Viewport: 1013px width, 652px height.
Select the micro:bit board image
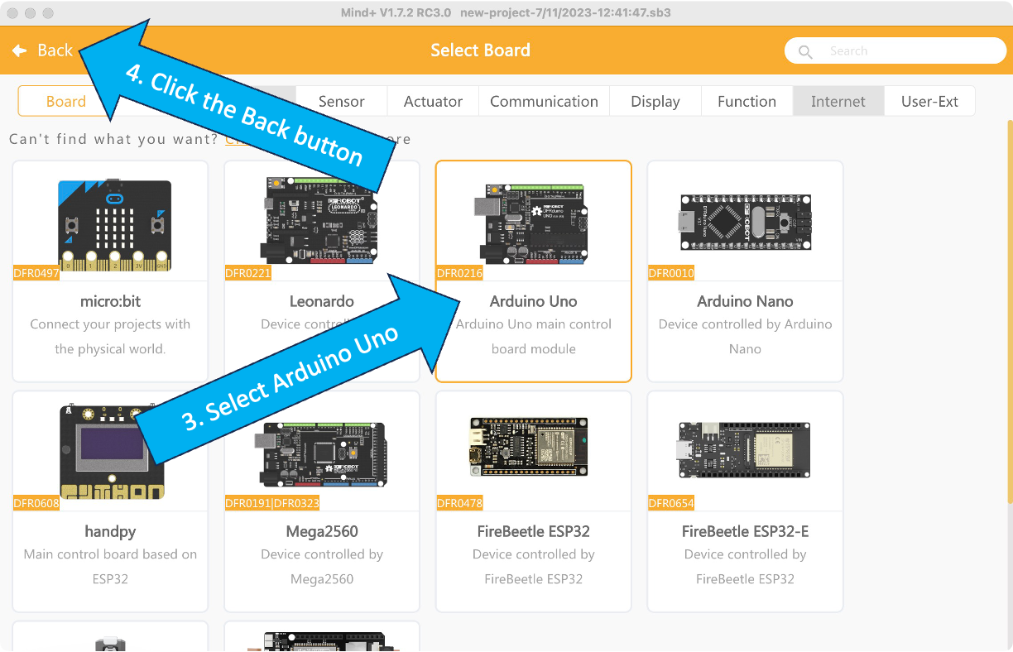(114, 225)
